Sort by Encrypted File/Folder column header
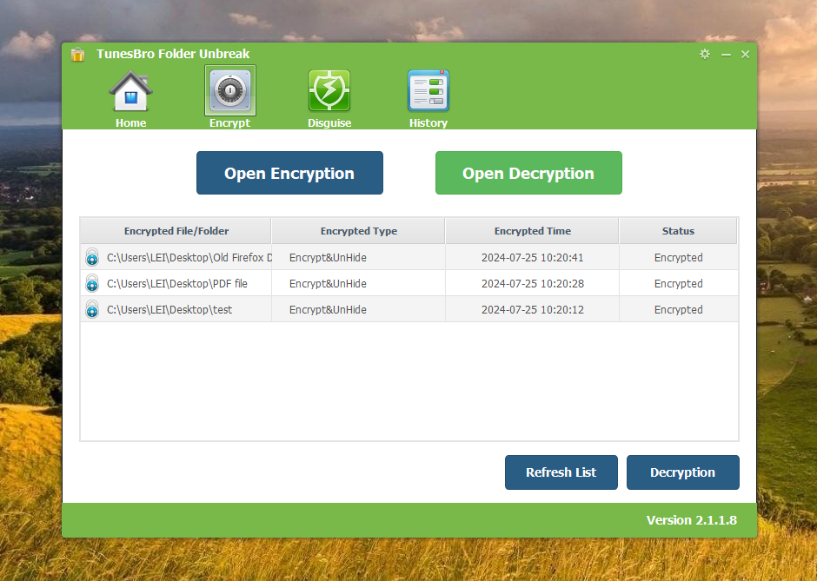This screenshot has height=581, width=817. (176, 231)
